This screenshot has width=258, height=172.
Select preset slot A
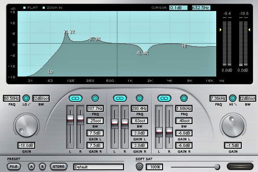pos(31,167)
